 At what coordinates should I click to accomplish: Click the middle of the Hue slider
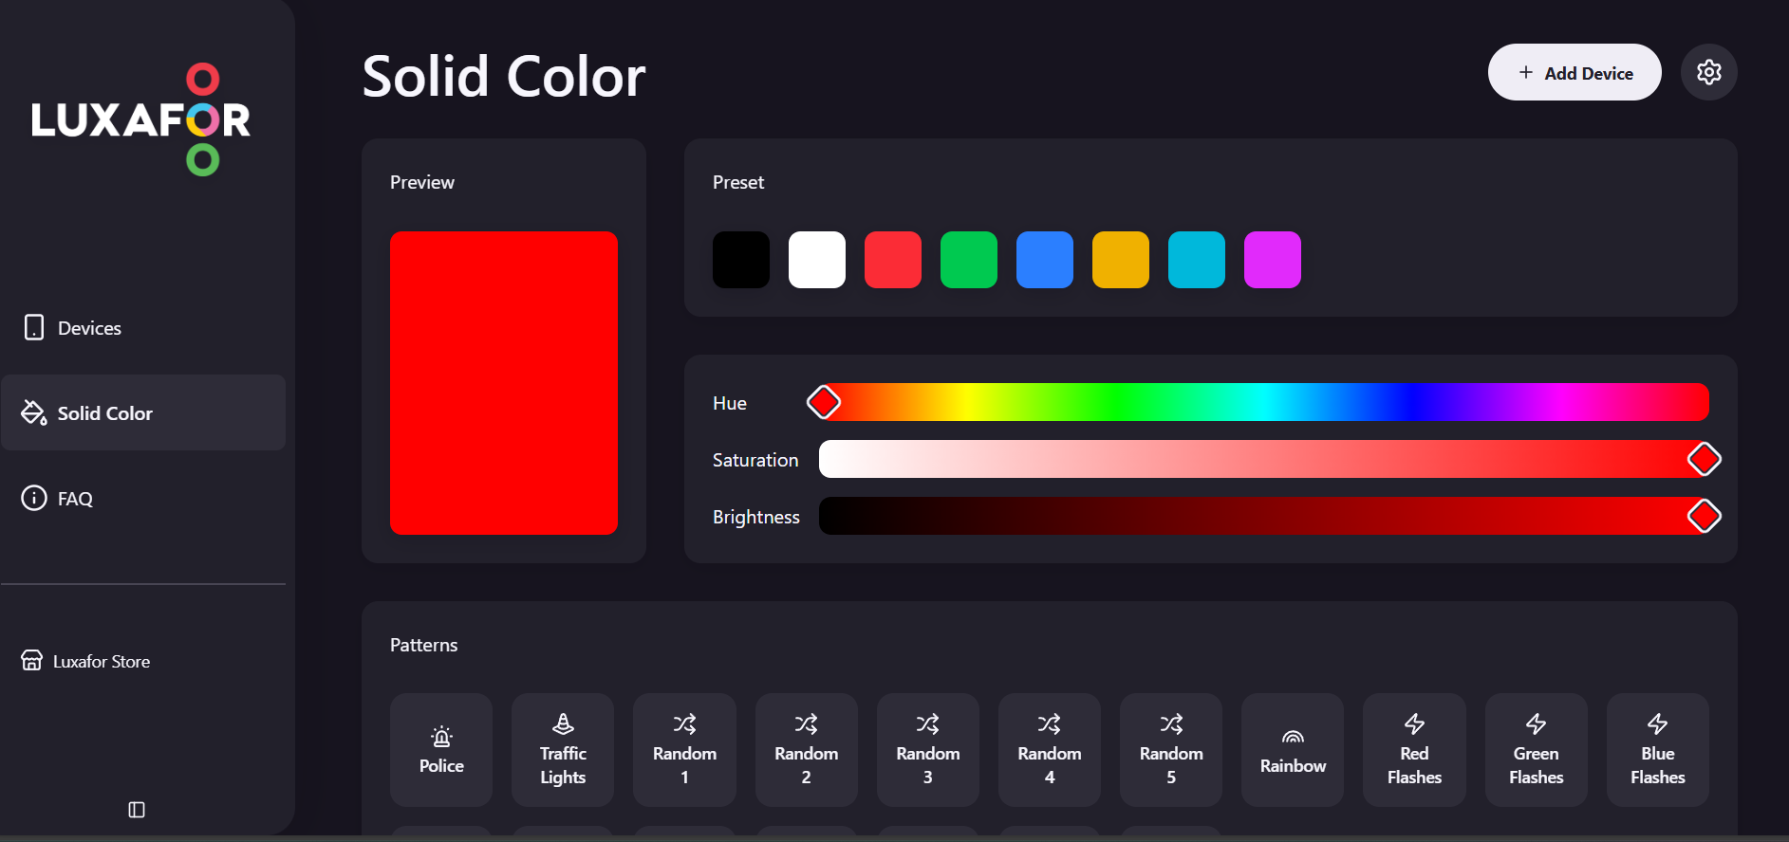[x=1264, y=402]
